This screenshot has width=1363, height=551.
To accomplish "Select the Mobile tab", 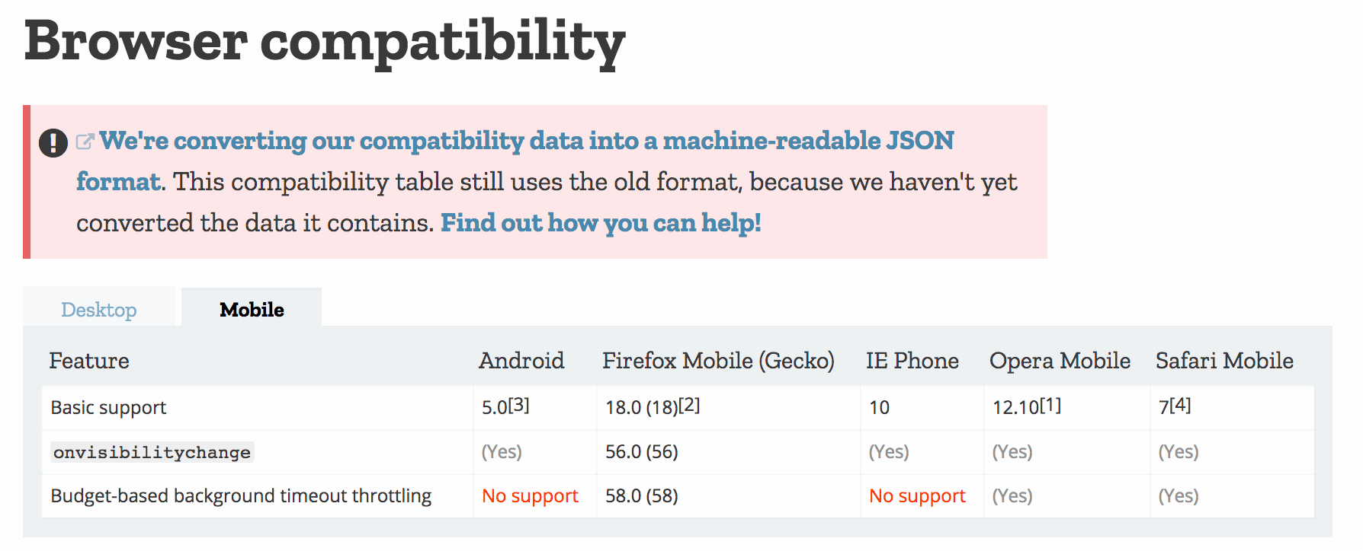I will [x=252, y=309].
